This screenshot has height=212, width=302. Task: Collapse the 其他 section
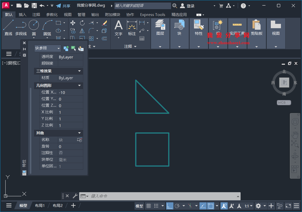pyautogui.click(x=79, y=133)
